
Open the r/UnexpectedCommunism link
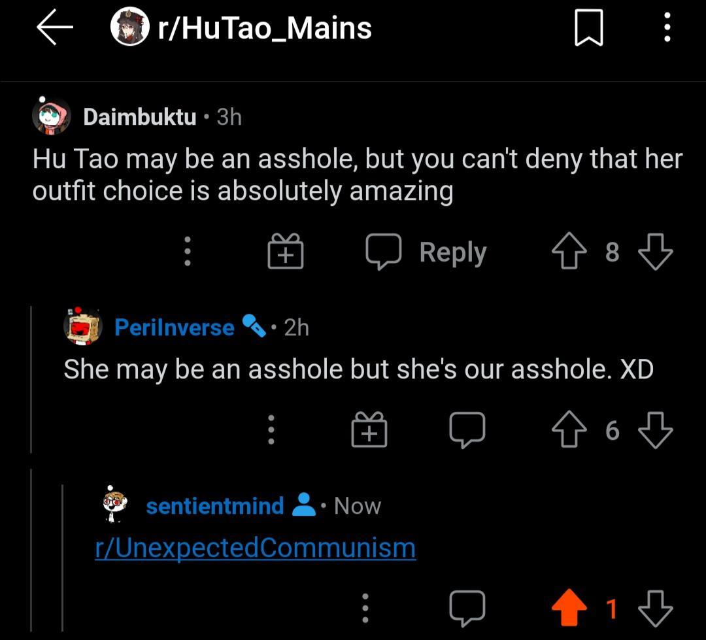point(256,548)
